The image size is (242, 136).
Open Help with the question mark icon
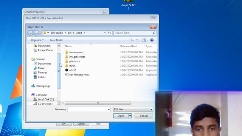point(152,40)
